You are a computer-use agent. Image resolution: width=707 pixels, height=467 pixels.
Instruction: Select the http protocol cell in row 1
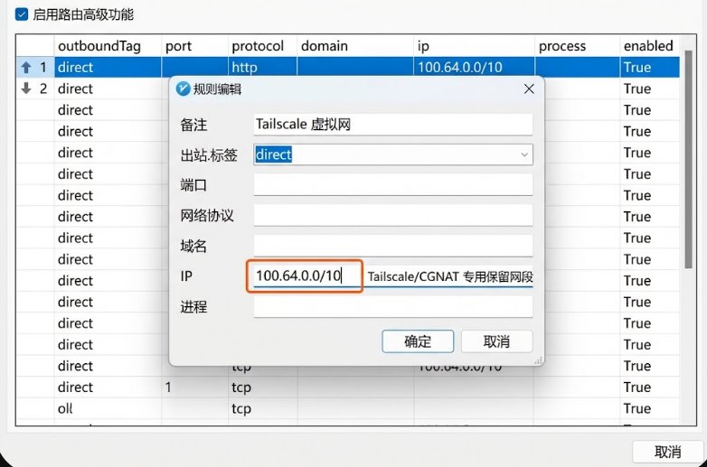[262, 68]
